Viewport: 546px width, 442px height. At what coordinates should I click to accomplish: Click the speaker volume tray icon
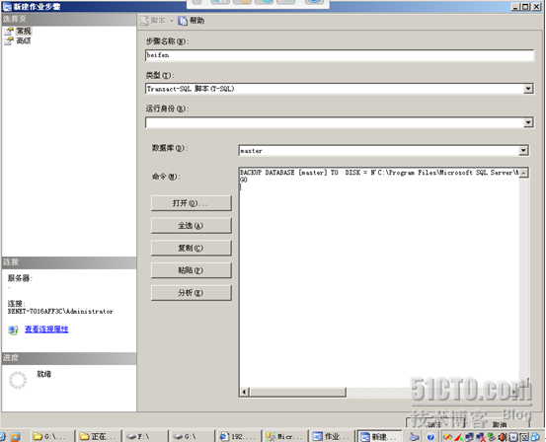point(503,437)
